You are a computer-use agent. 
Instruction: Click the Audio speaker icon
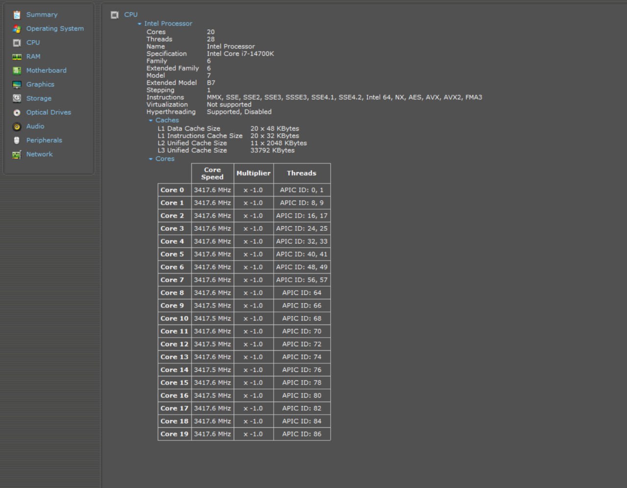coord(17,126)
